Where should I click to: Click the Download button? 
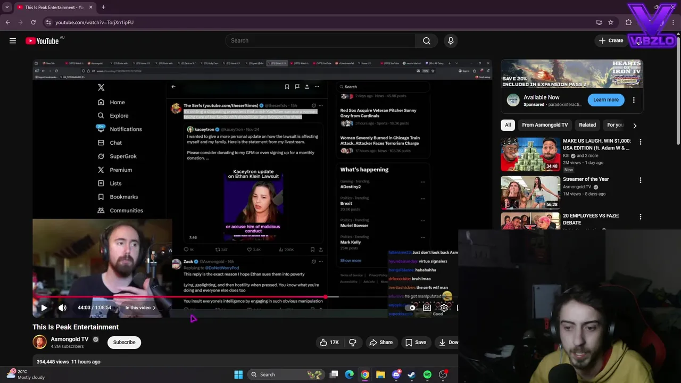447,342
